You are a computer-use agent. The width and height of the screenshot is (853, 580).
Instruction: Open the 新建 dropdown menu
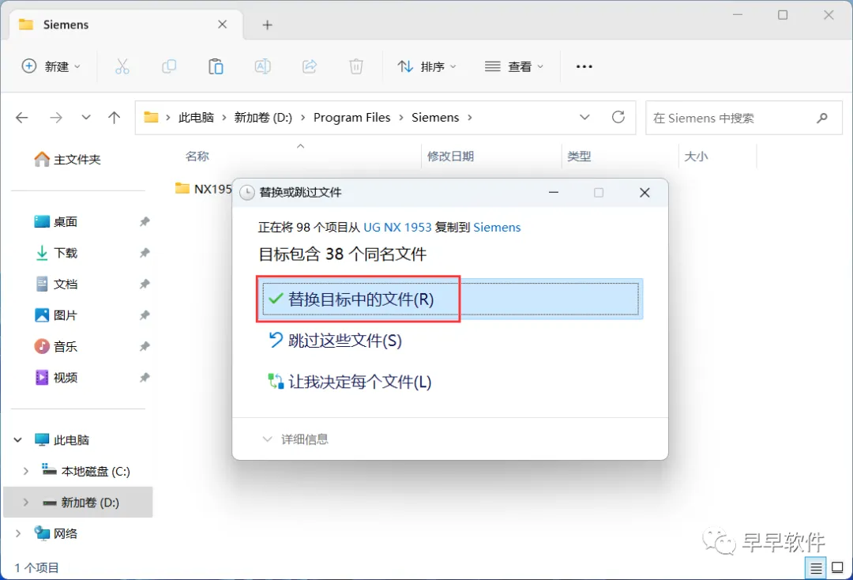coord(51,66)
